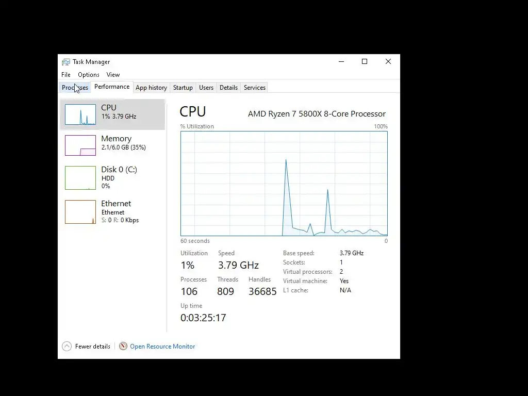Open the Options menu
This screenshot has width=528, height=396.
tap(89, 75)
